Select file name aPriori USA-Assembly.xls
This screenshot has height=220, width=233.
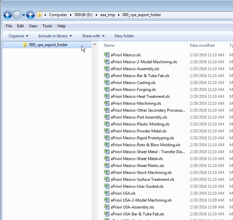click(132, 207)
